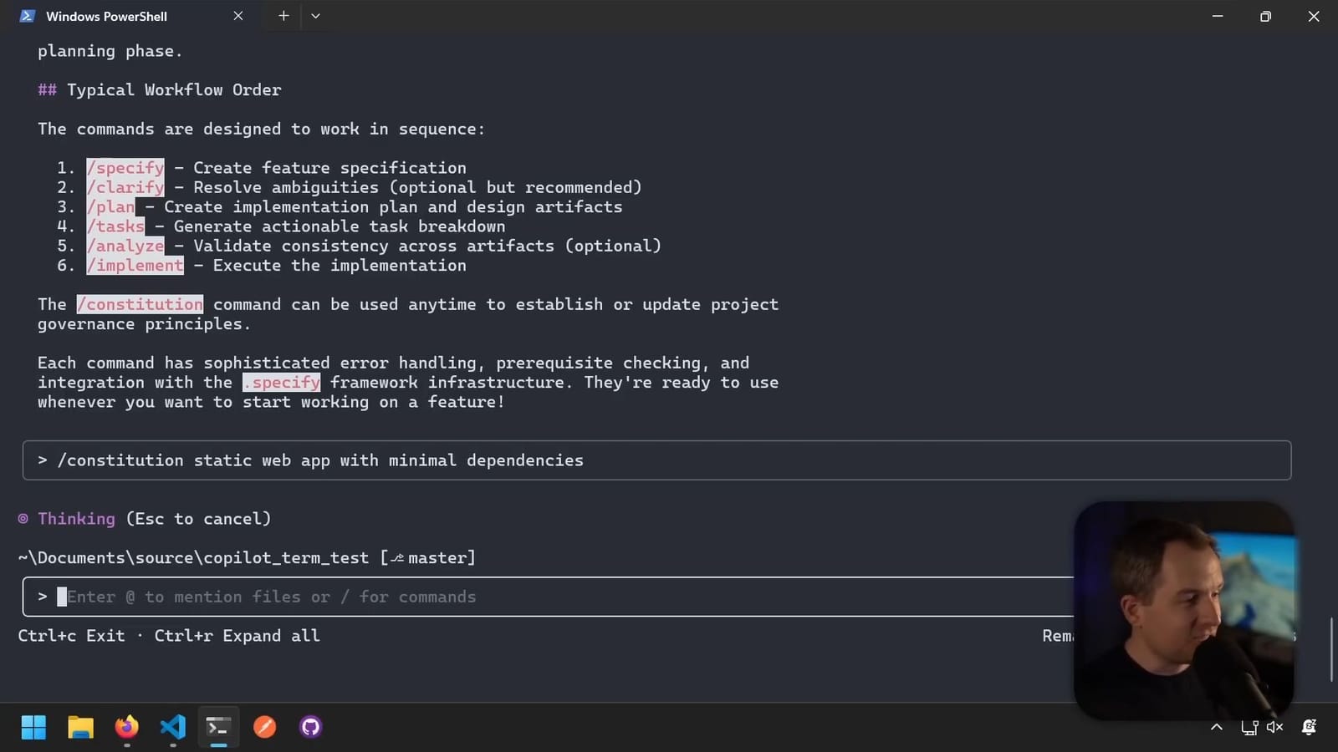Click the webcam overlay thumbnail

[1185, 607]
